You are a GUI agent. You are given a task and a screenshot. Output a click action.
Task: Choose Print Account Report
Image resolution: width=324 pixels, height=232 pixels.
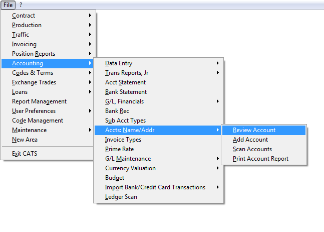coord(264,159)
